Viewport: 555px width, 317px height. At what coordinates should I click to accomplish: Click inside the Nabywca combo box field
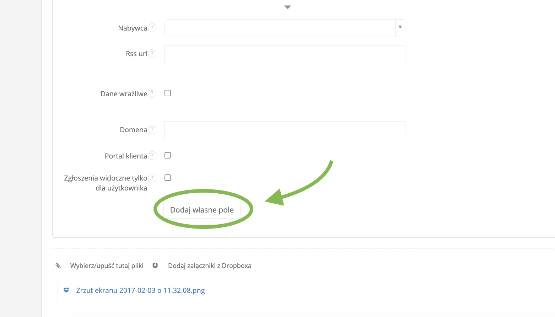tap(280, 28)
